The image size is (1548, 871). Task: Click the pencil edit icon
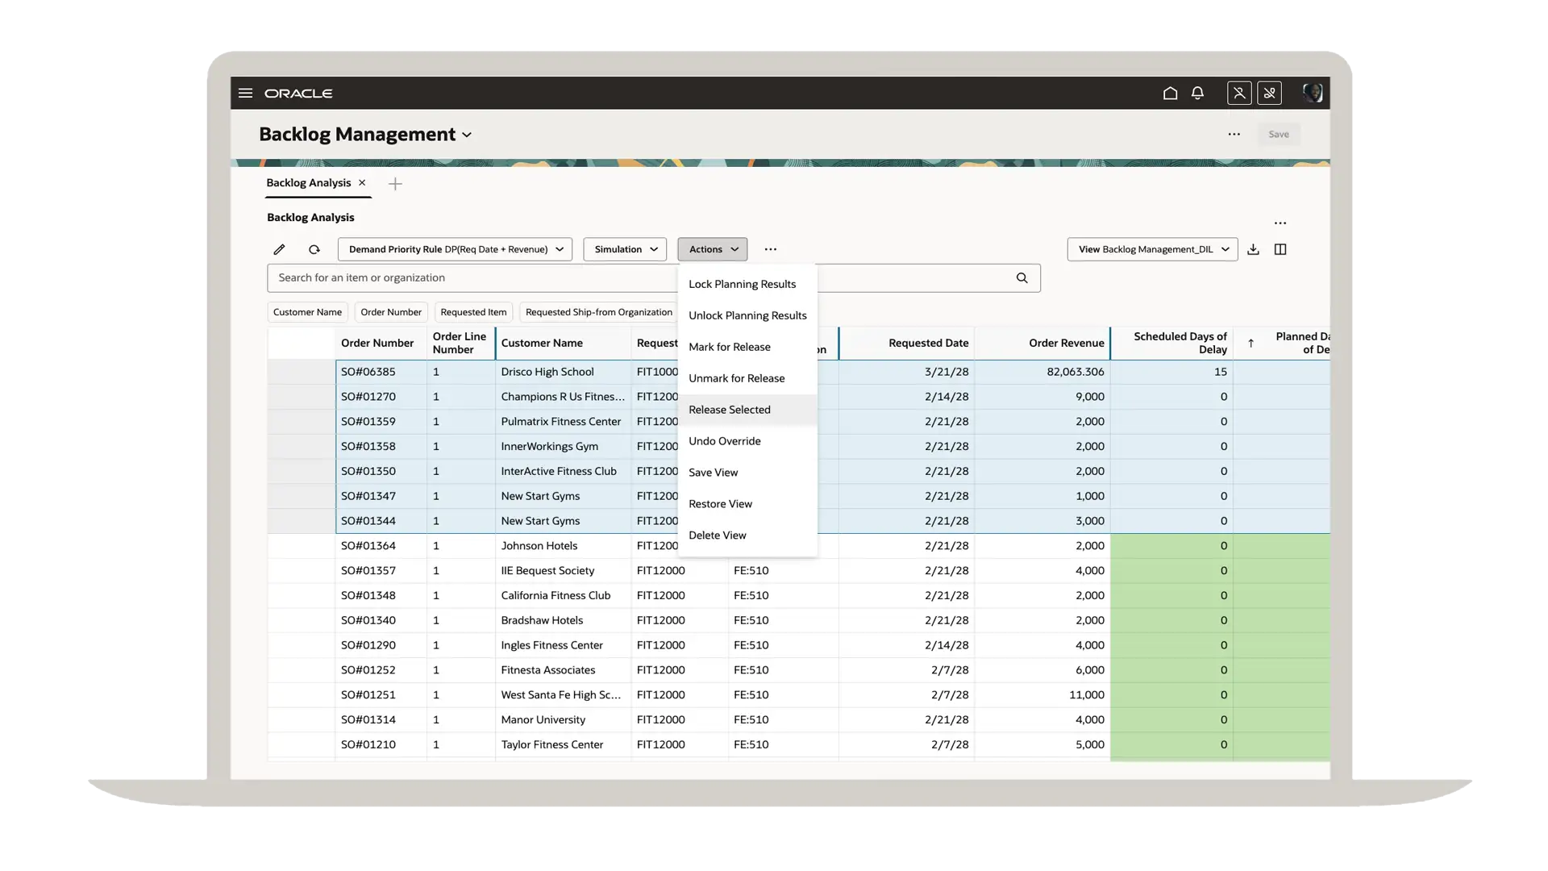click(x=279, y=250)
